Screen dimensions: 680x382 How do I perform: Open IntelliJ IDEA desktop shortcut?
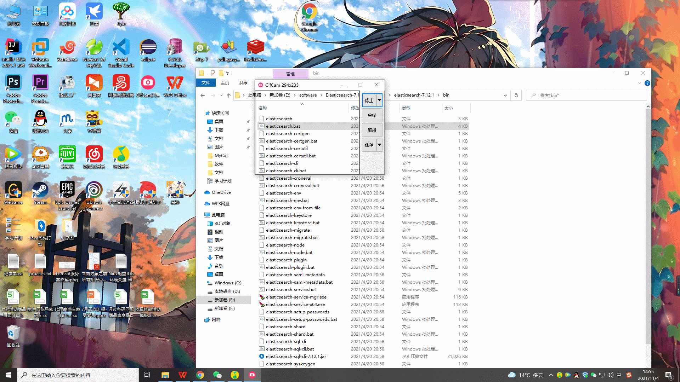(x=13, y=53)
